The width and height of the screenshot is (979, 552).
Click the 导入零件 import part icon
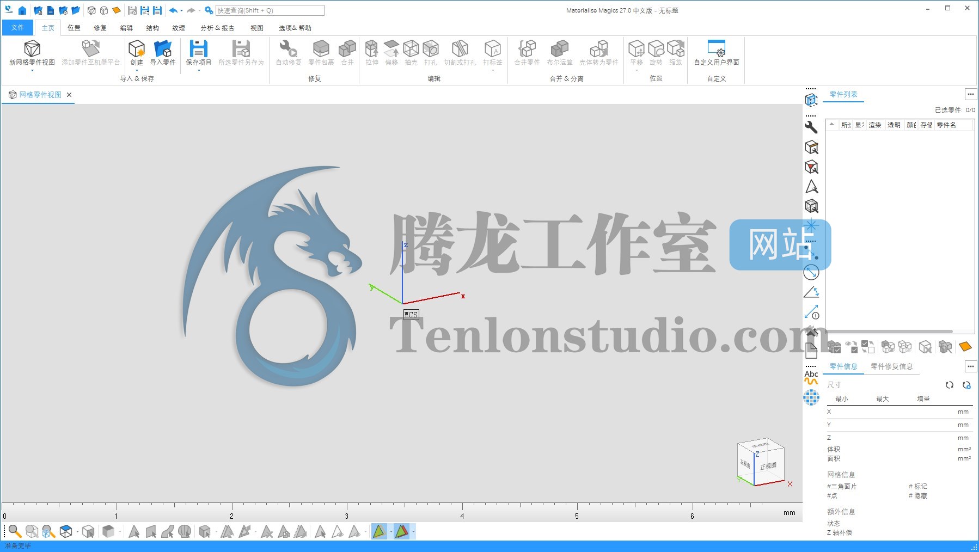pos(163,48)
